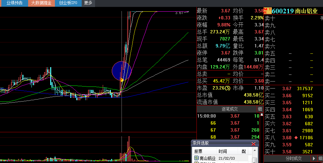Select the 创业板IPO tab
Viewport: 323px width, 163px height.
pyautogui.click(x=68, y=3)
